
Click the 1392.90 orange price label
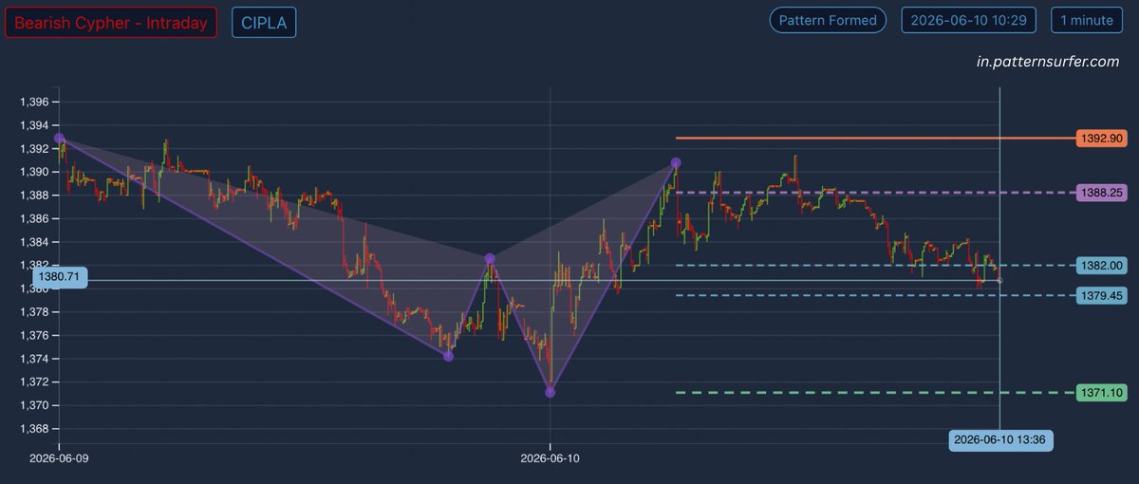click(x=1101, y=139)
